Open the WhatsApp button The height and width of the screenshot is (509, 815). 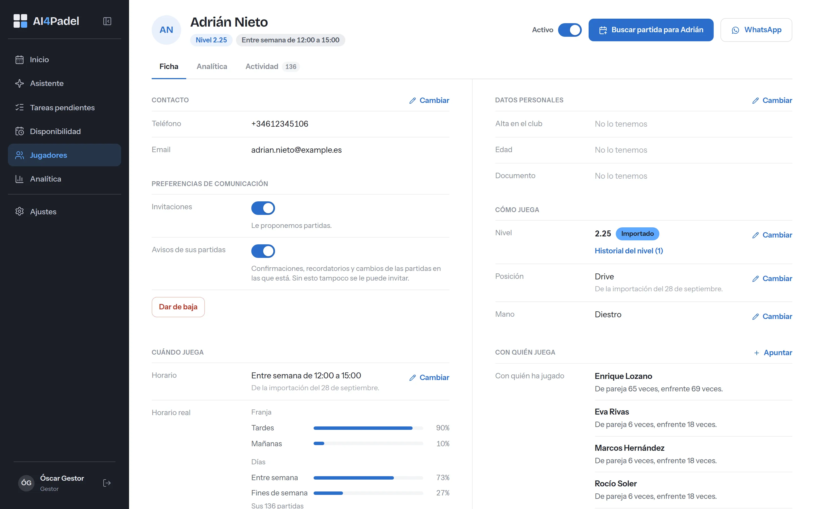[756, 30]
